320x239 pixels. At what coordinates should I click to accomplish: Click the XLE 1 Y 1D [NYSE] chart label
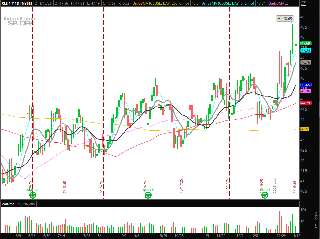[x=17, y=3]
